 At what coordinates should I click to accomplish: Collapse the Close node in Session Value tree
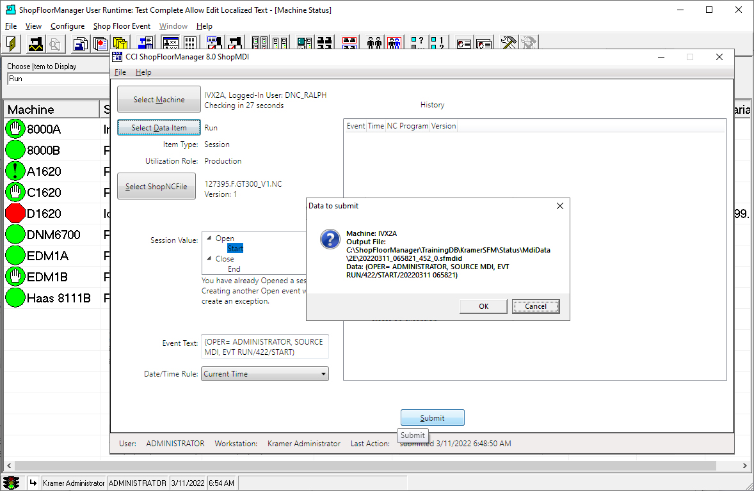click(209, 258)
